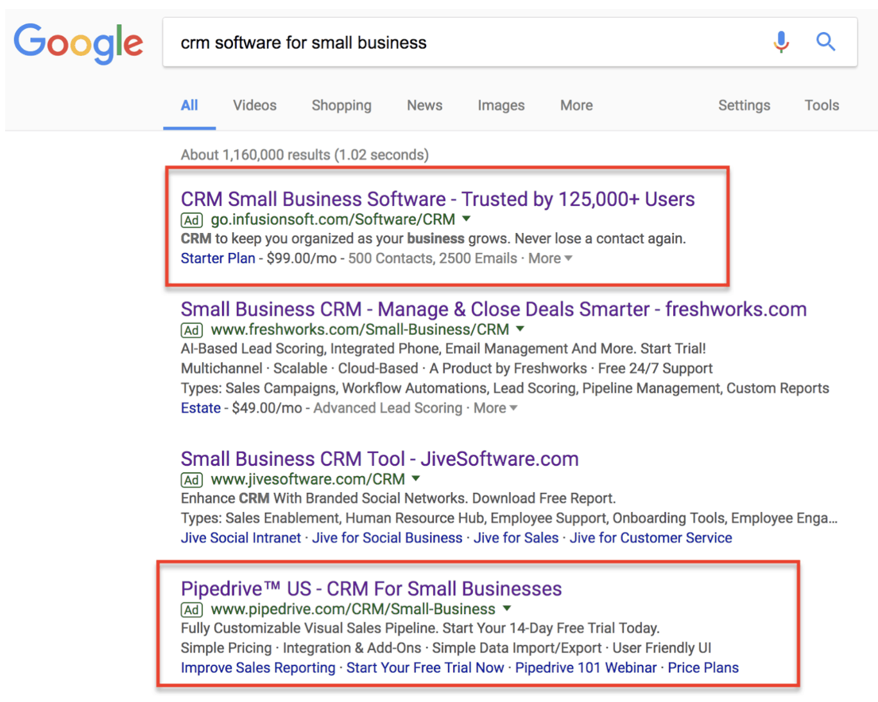878x702 pixels.
Task: Click the Ad badge next to go.infusionsoft.com
Action: (191, 220)
